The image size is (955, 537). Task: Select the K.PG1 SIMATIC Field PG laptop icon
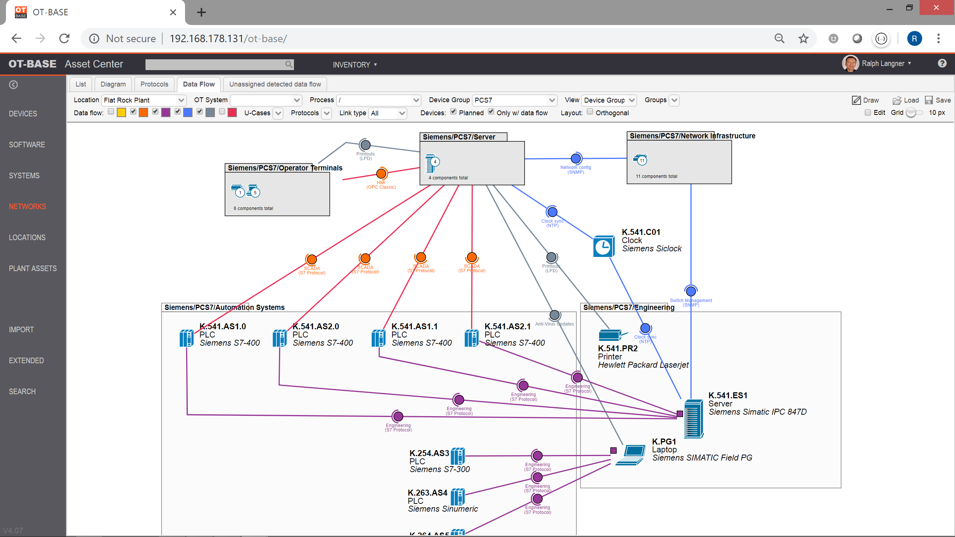632,455
